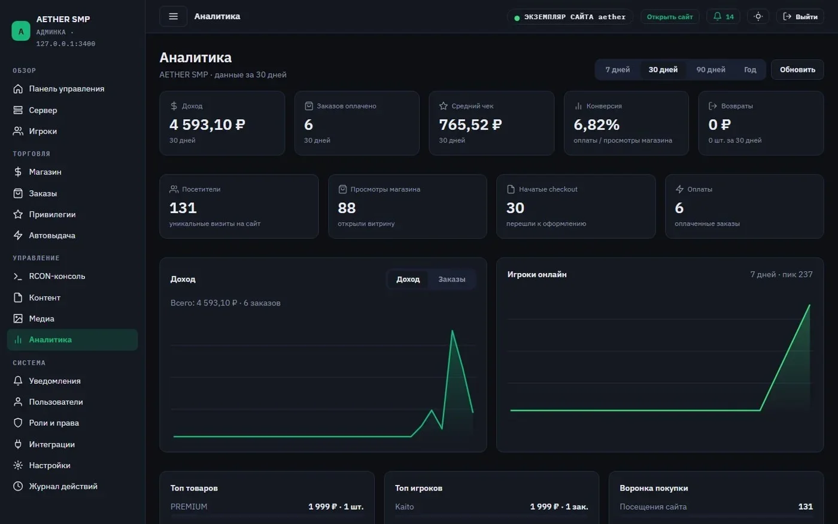Select the 7 дней period tab

tap(617, 69)
